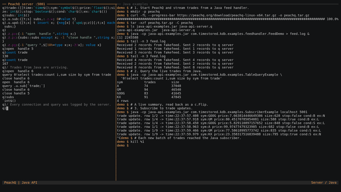Click trades value '94' for sym GM
Viewport: 341px width, 192px height.
point(146,90)
